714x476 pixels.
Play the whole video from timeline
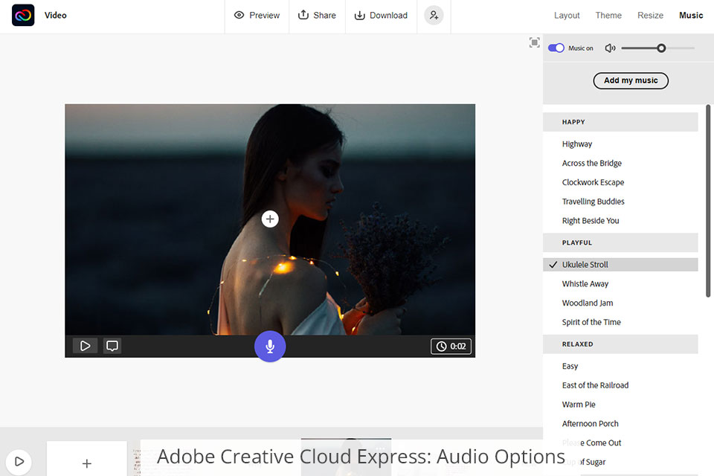coord(19,462)
